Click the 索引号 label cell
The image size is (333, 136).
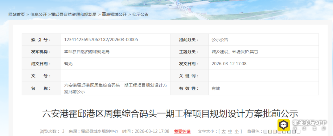coord(41,40)
